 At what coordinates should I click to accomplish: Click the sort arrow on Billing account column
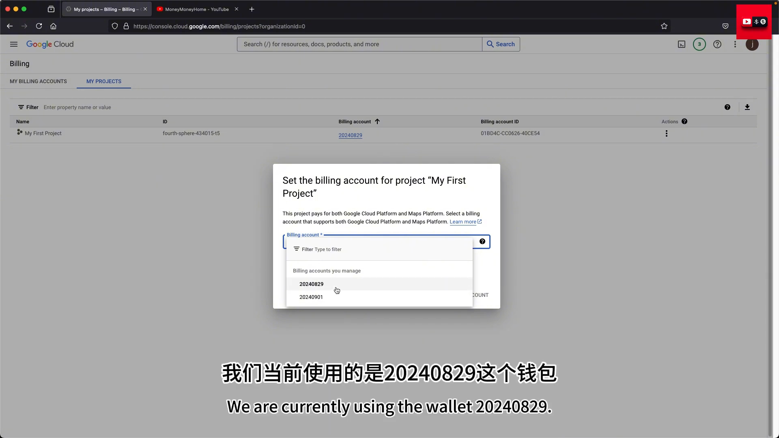click(x=377, y=121)
